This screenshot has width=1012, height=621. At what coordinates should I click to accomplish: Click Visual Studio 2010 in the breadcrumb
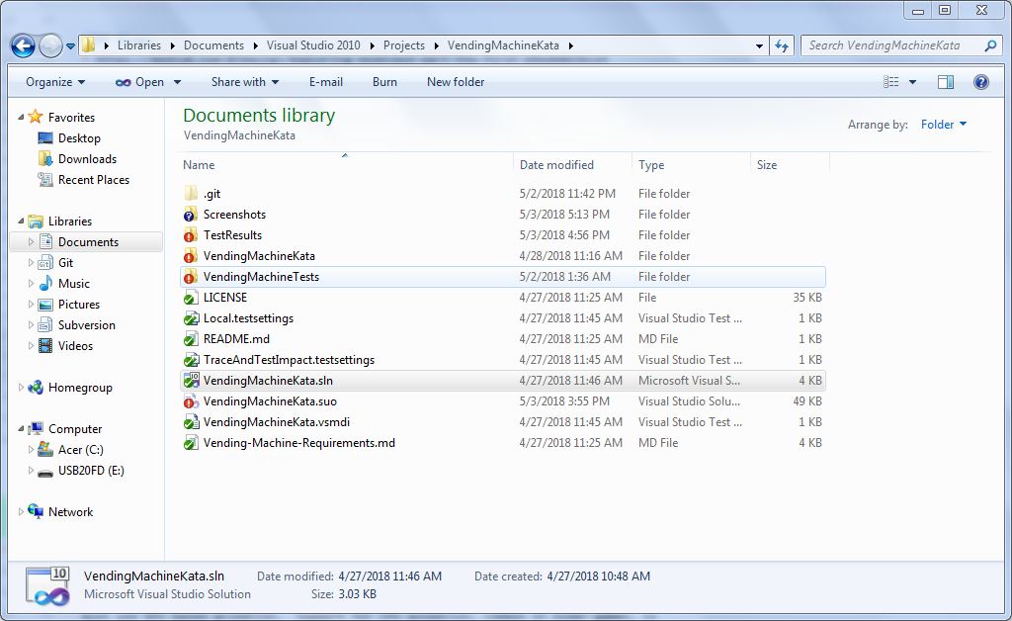[313, 45]
